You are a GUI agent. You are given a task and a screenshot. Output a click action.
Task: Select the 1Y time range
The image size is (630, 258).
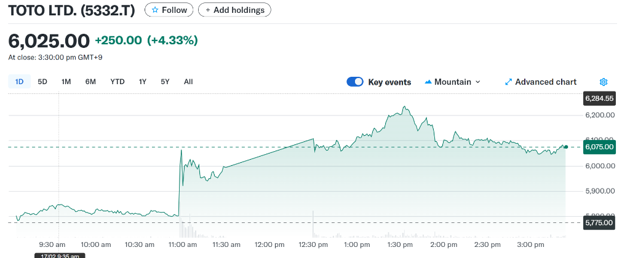point(143,81)
